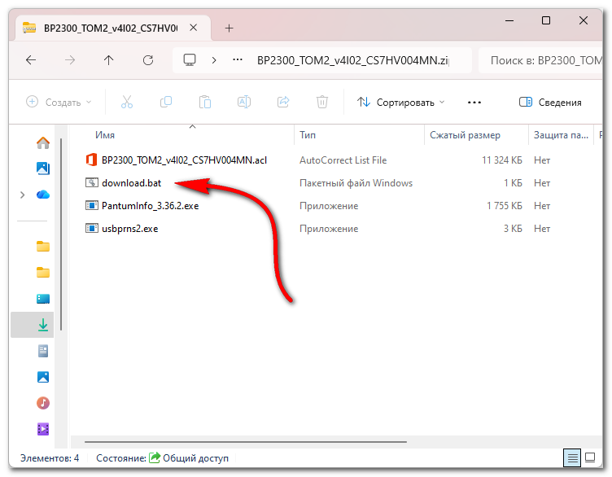Click the Paste clipboard icon
The height and width of the screenshot is (477, 612).
[x=205, y=103]
